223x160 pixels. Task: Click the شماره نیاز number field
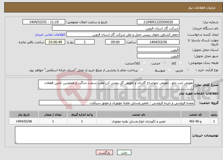pyautogui.click(x=158, y=22)
